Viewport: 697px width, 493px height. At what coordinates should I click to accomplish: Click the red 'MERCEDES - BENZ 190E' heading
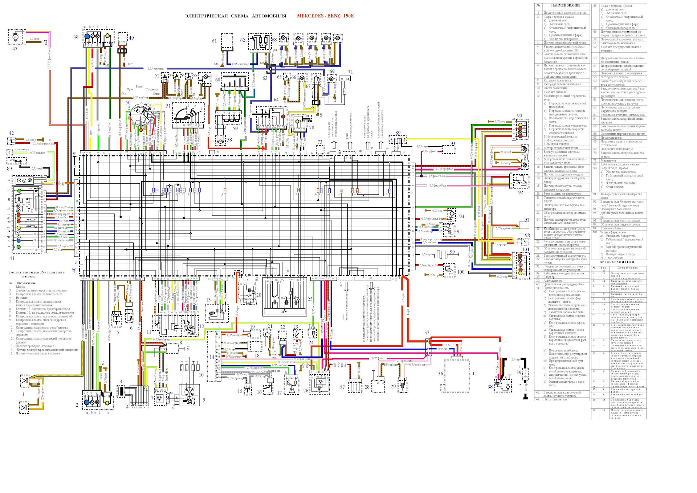tap(325, 16)
